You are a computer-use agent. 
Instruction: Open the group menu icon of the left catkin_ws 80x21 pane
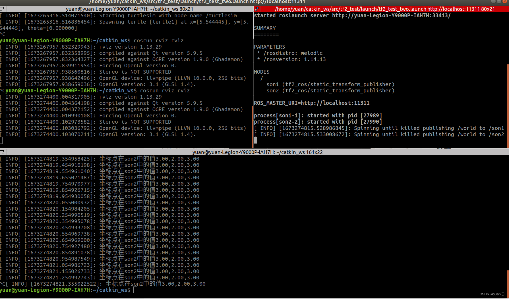[2, 9]
